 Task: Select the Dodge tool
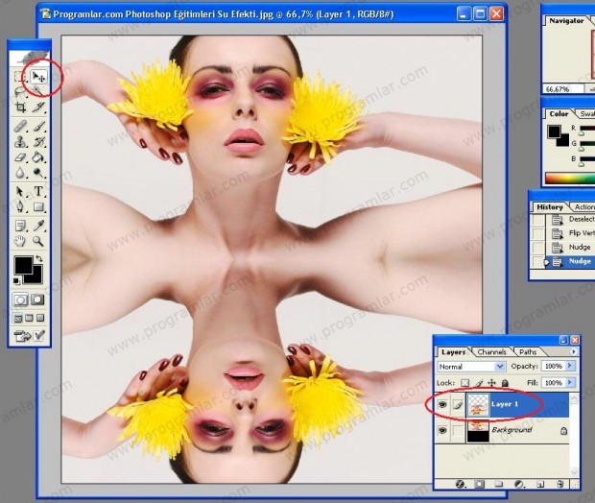coord(38,173)
